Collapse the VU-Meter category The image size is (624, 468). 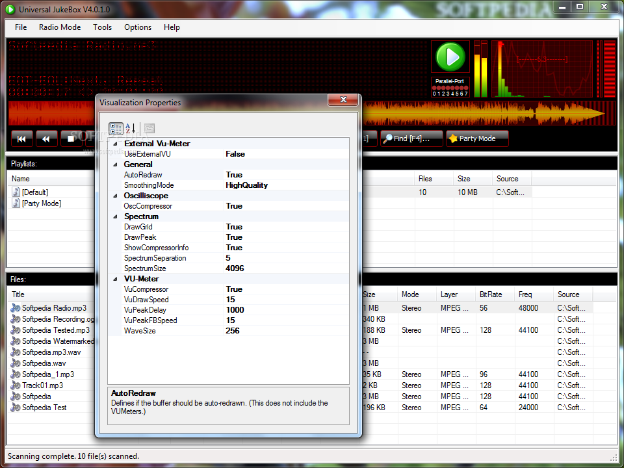[116, 279]
